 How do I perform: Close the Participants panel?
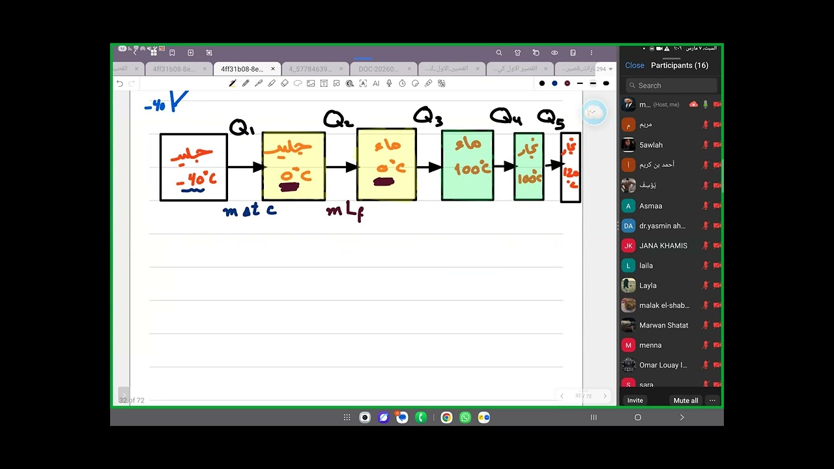pyautogui.click(x=635, y=65)
